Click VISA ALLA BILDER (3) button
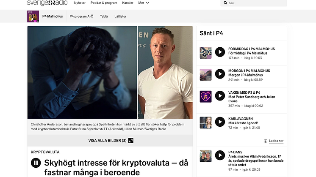The image size is (316, 177). click(110, 140)
